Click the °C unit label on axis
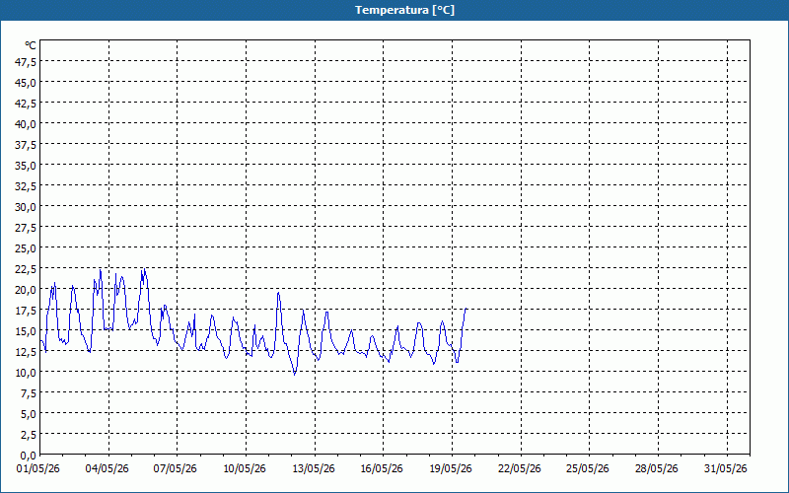The width and height of the screenshot is (789, 493). (x=31, y=45)
